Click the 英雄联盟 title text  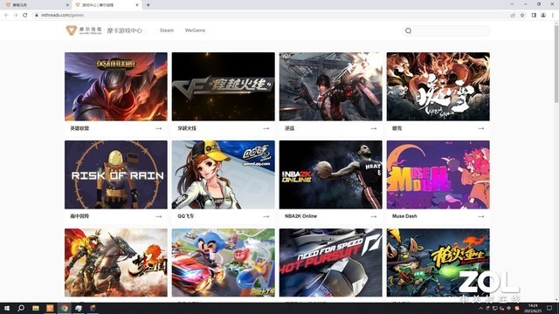click(x=79, y=128)
